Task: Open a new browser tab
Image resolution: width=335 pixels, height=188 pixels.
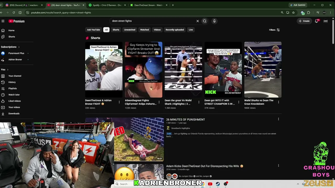Action: (173, 5)
